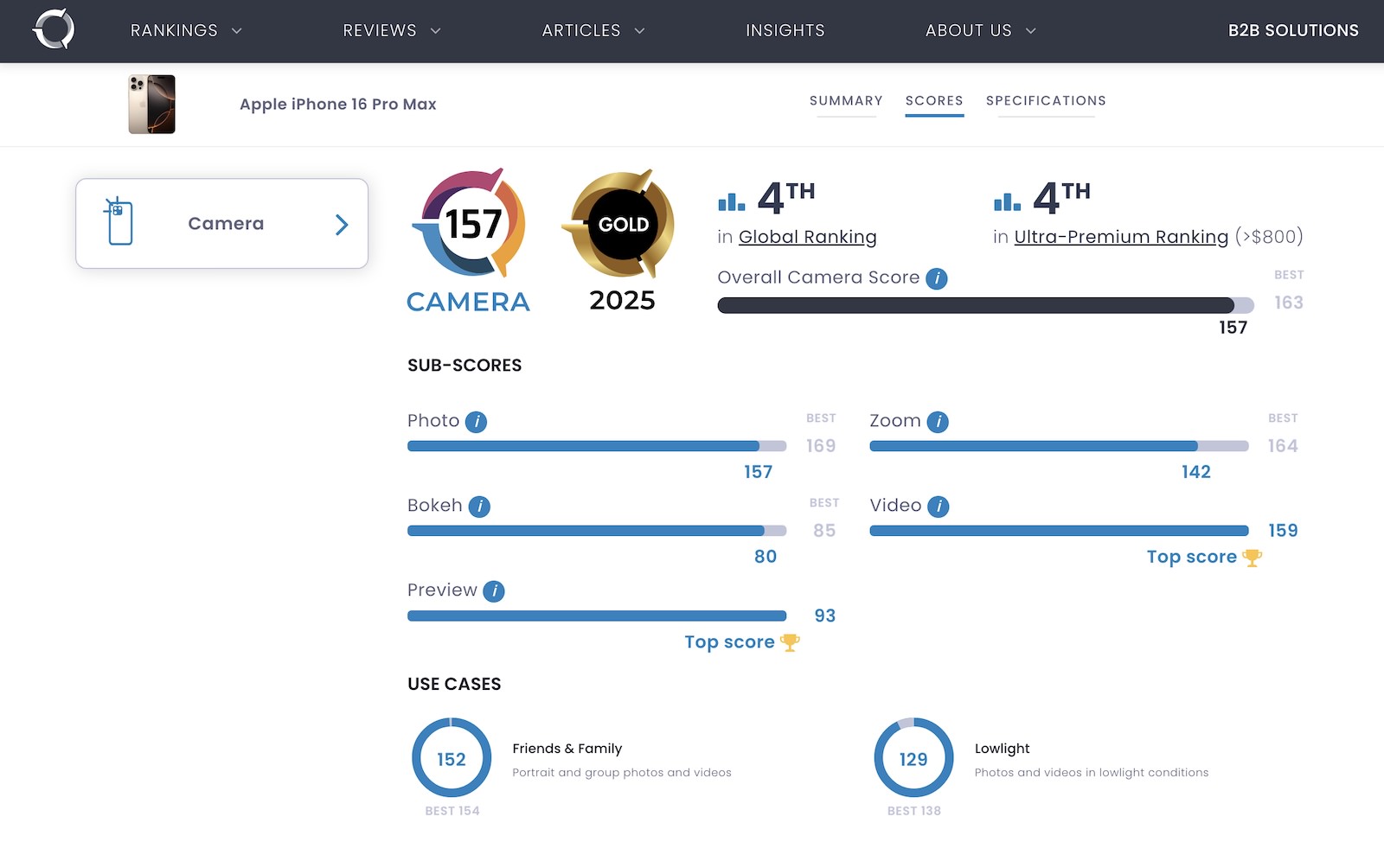Click the Video score bar
The width and height of the screenshot is (1384, 861).
1059,531
